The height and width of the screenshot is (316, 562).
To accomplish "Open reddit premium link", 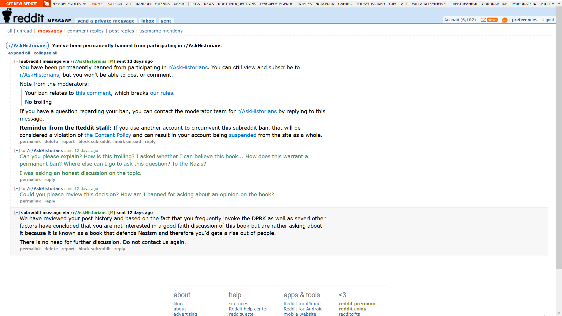I will pos(357,304).
